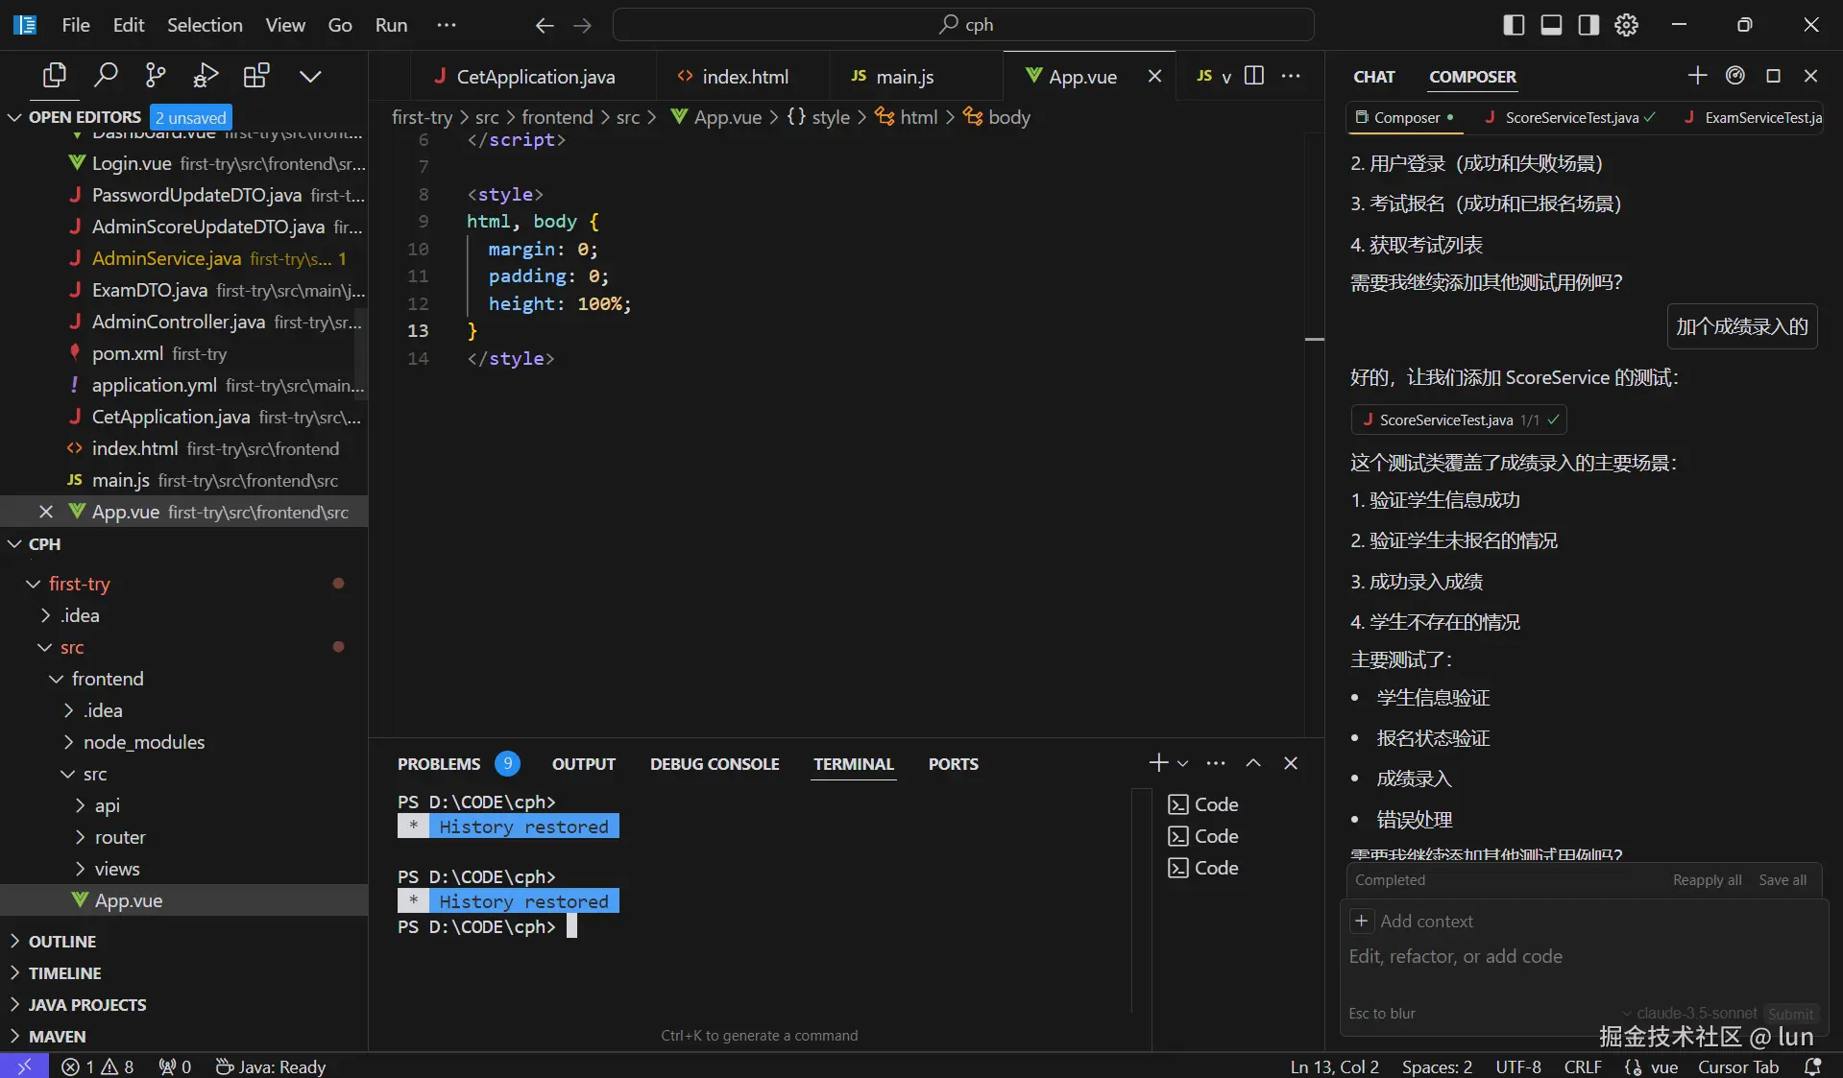Toggle the primary sidebar layout icon
Viewport: 1843px width, 1078px height.
point(1514,25)
